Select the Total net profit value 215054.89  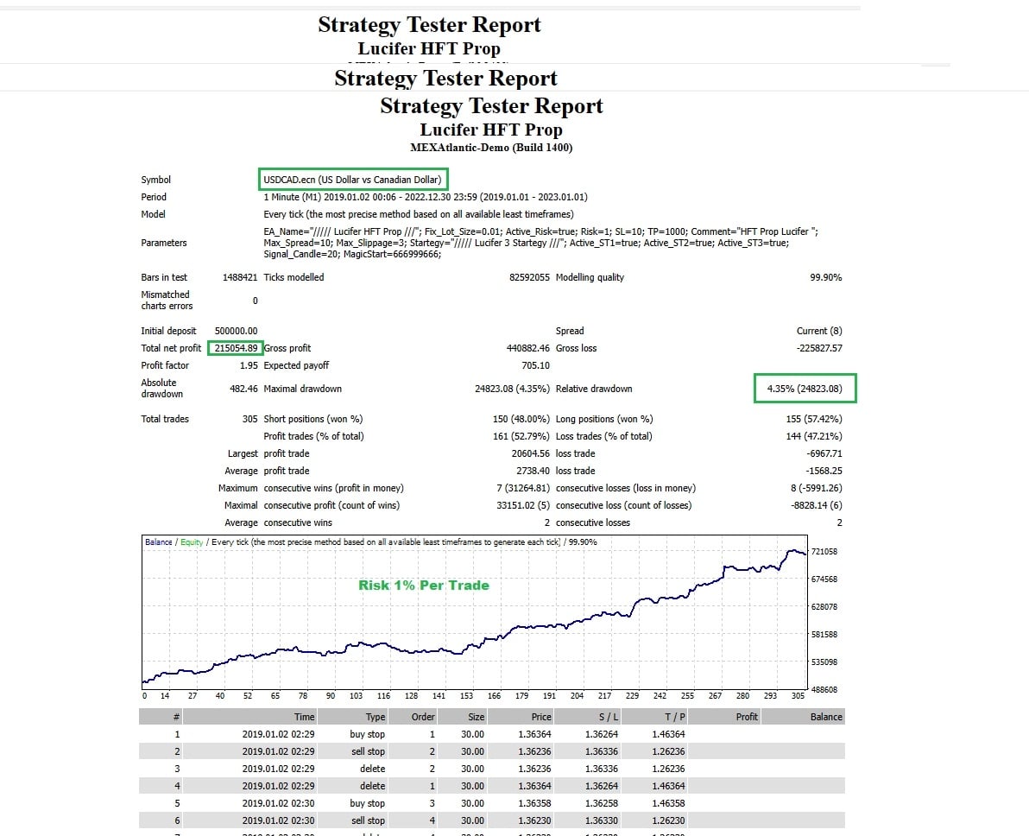point(236,348)
